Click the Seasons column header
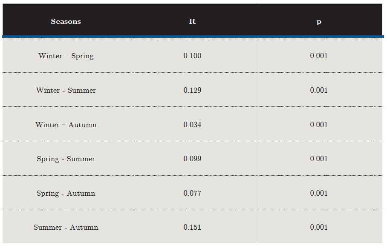Screen dimensions: 387x248 tap(66, 21)
